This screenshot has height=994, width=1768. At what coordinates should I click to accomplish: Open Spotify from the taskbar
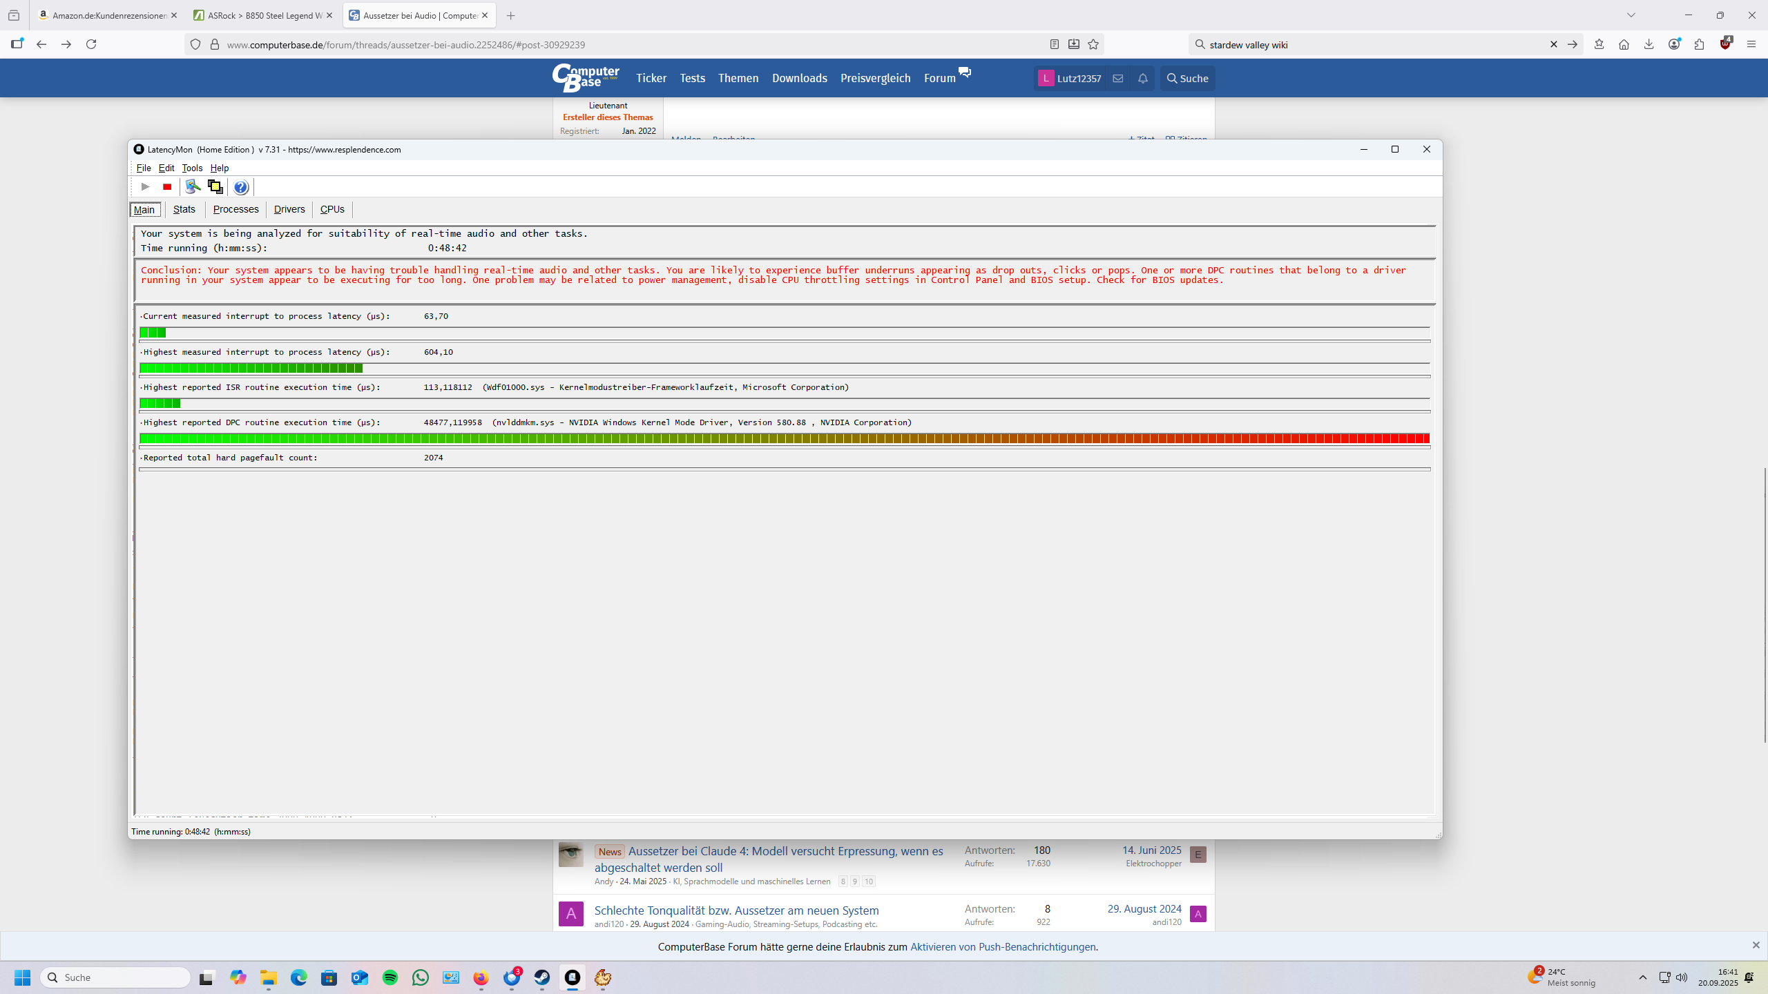[390, 977]
